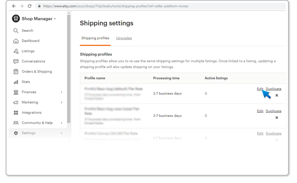Open Conversations envelope icon

[16, 61]
